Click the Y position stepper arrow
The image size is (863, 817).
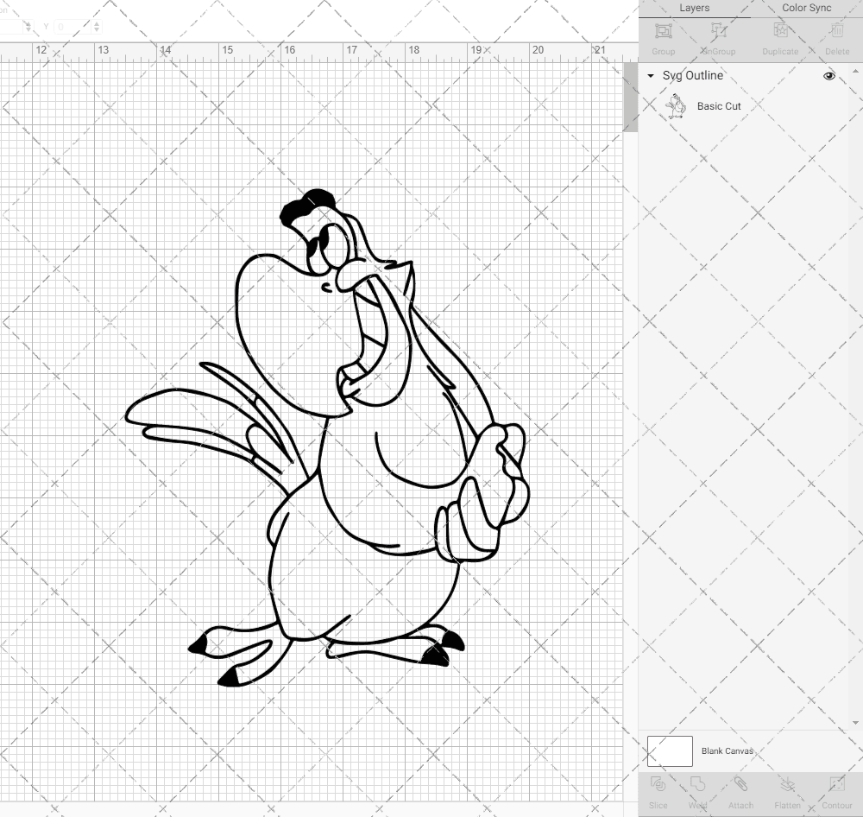[98, 27]
